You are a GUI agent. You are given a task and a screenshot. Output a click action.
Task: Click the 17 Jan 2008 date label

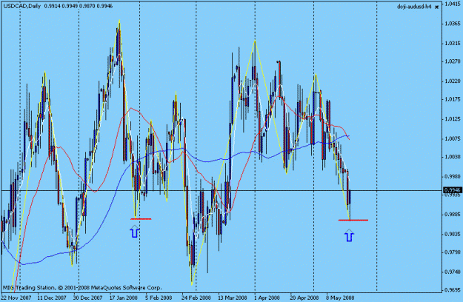(x=124, y=298)
